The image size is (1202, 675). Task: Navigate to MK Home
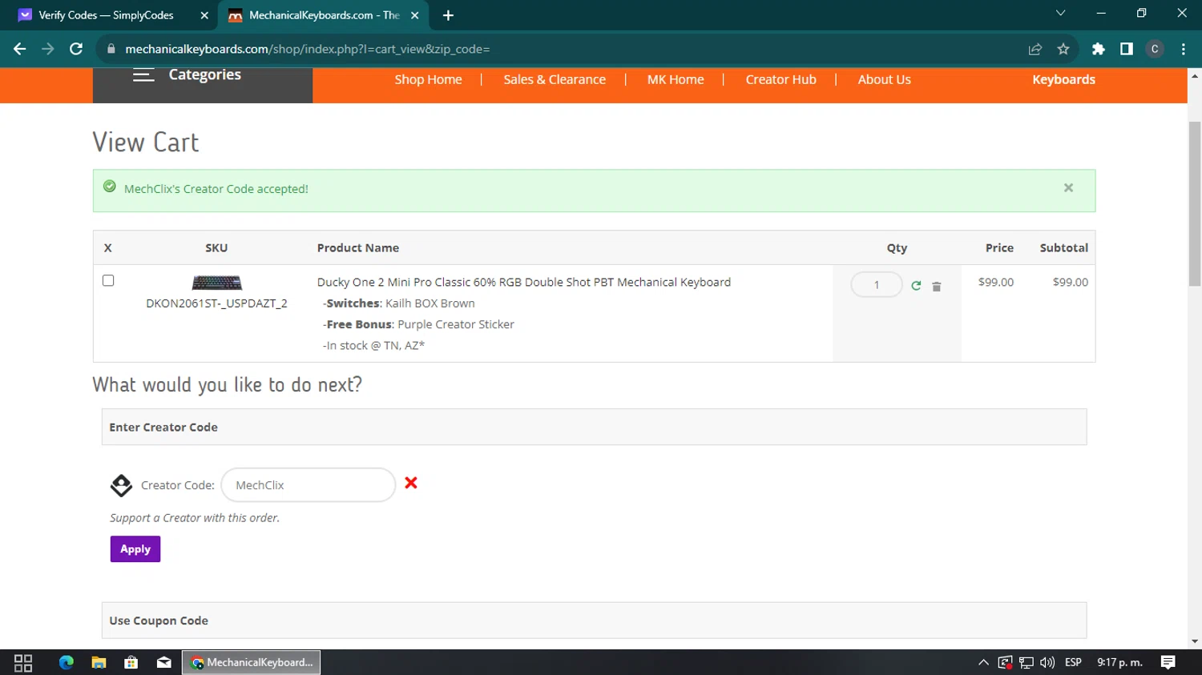[x=676, y=79]
